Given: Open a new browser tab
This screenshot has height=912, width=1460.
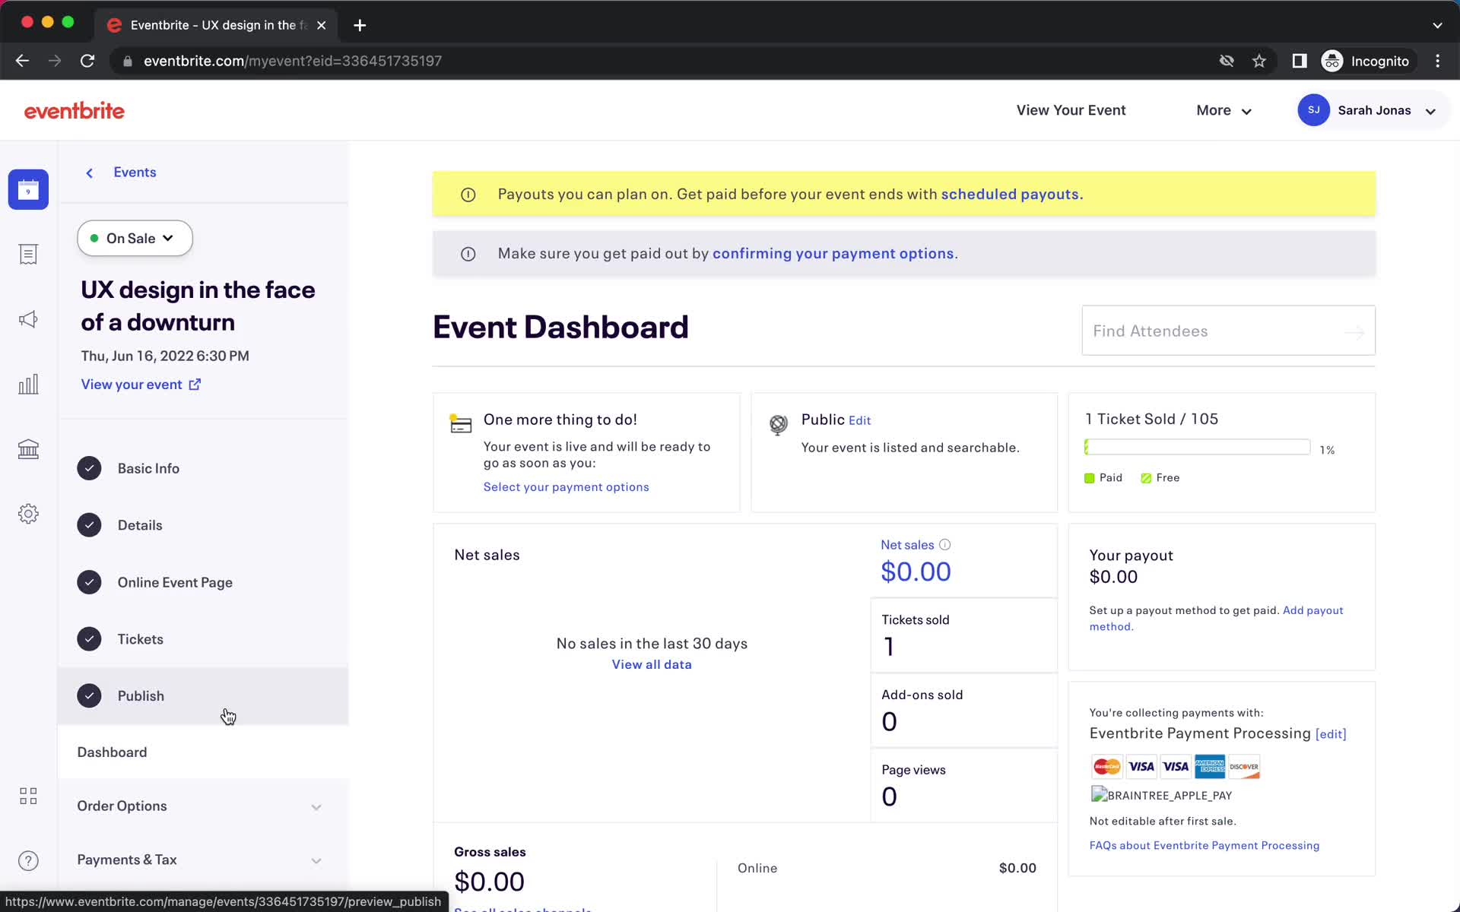Looking at the screenshot, I should coord(360,25).
